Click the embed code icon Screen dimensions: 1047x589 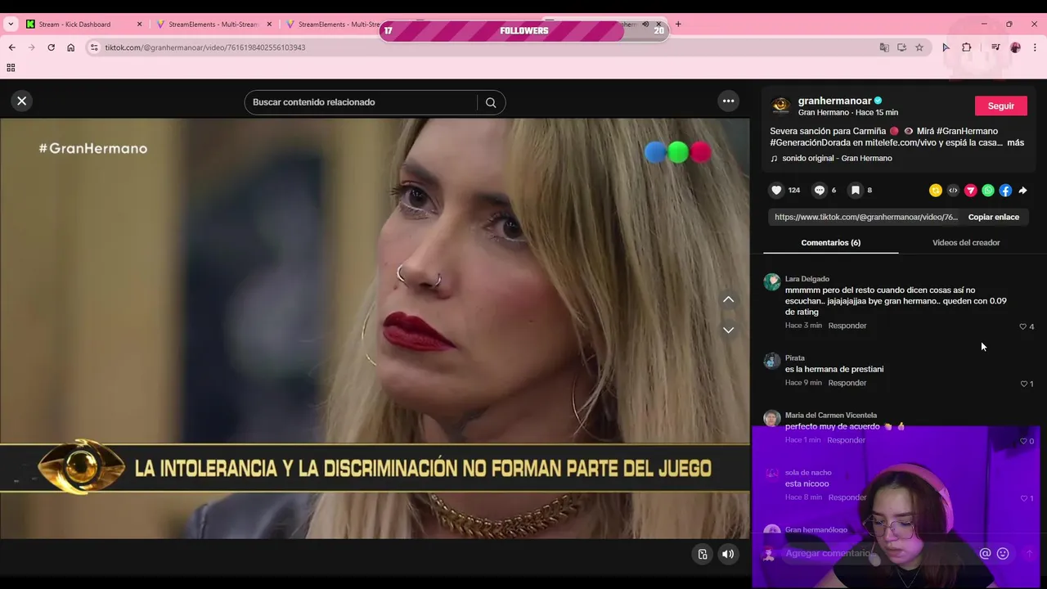953,190
